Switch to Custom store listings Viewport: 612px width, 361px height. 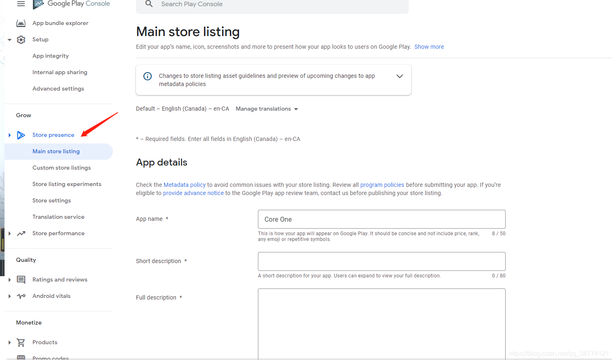pyautogui.click(x=62, y=168)
